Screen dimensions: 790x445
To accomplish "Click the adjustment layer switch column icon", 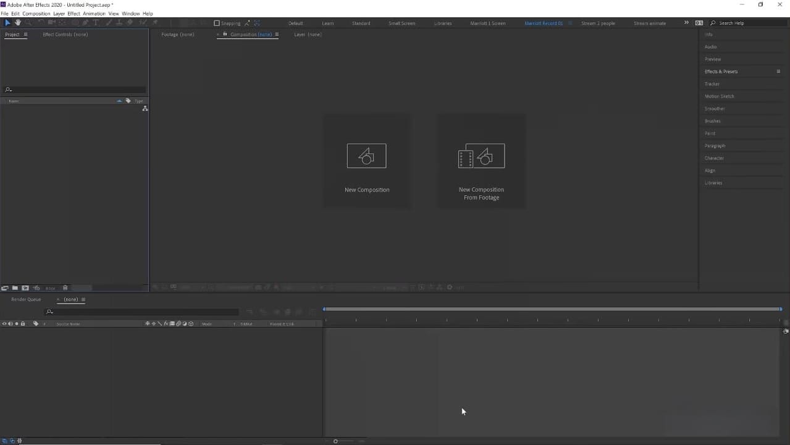I will click(x=184, y=324).
